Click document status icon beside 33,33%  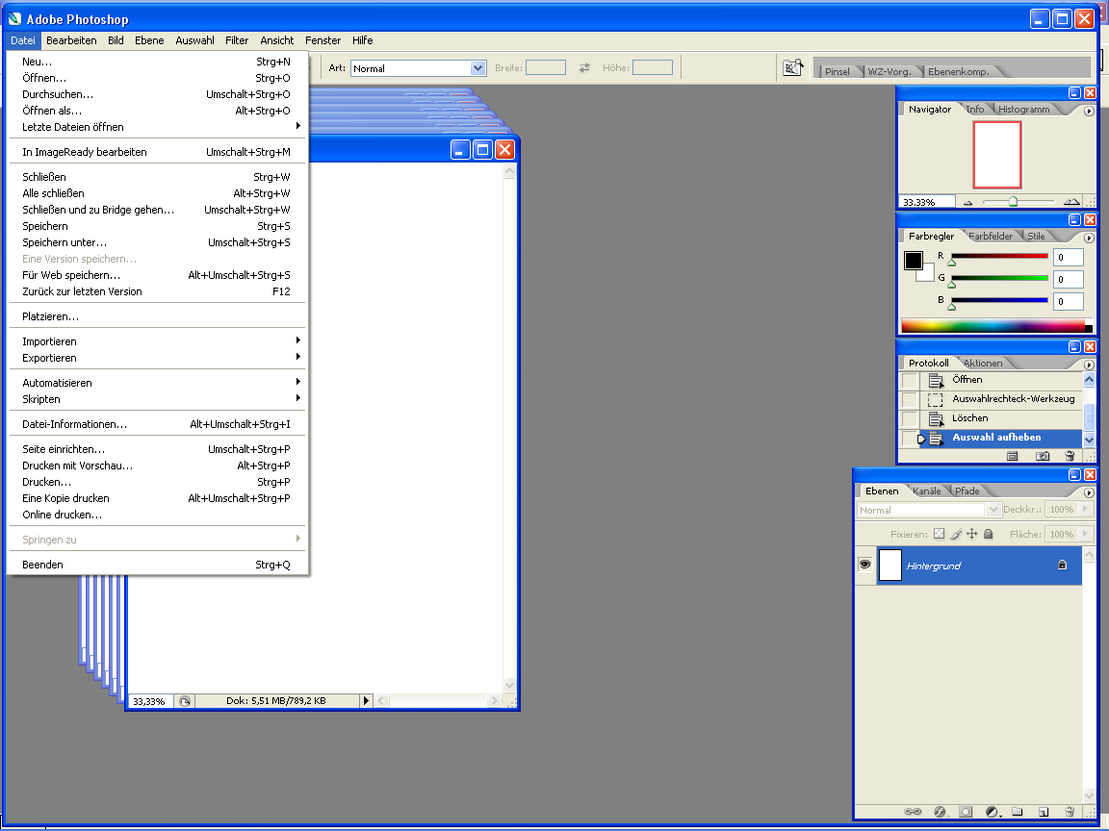185,701
